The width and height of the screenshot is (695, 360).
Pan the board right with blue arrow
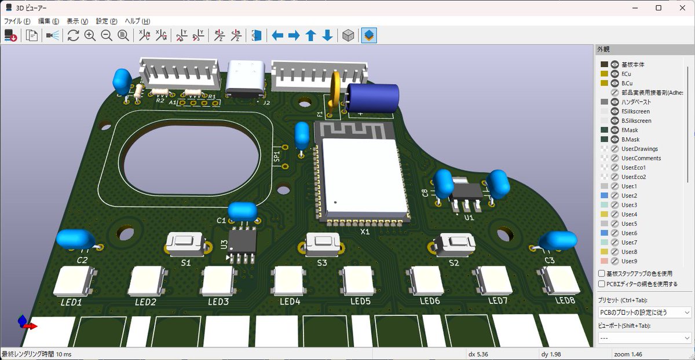(x=294, y=35)
